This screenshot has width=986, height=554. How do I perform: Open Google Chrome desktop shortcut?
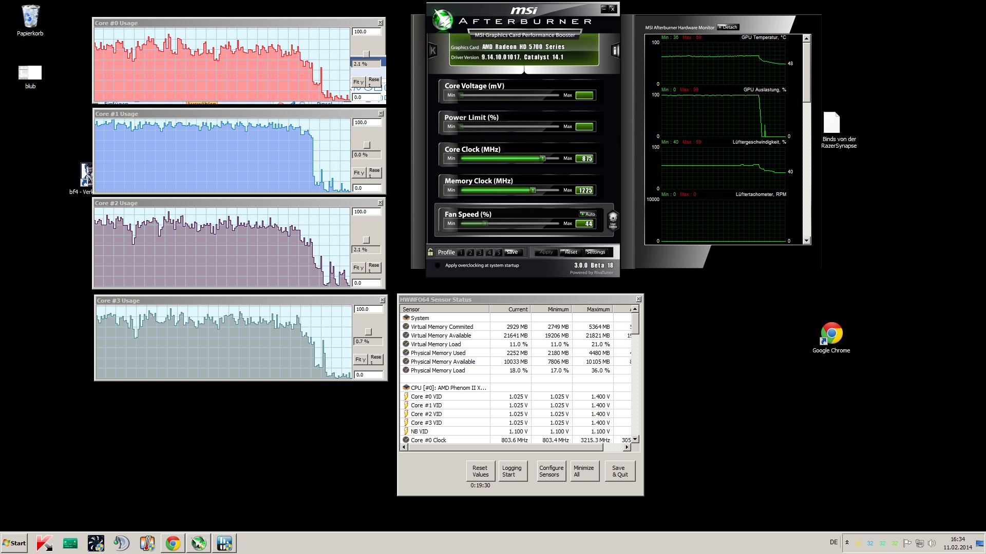pyautogui.click(x=831, y=334)
